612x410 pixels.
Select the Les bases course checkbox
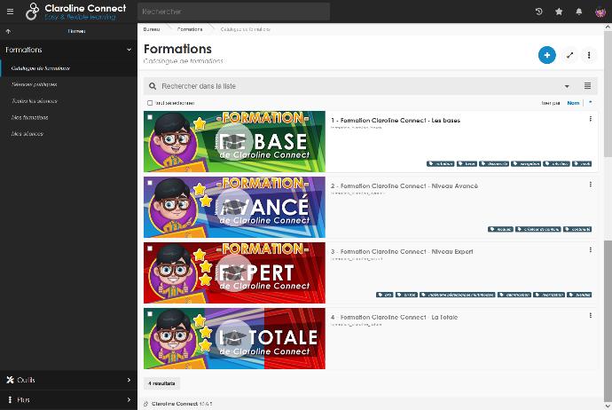[150, 117]
